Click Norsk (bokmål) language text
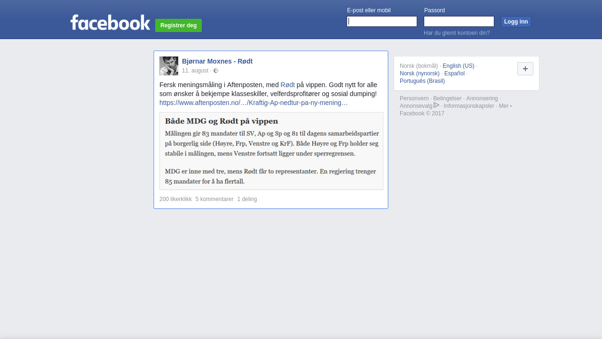602x339 pixels. pyautogui.click(x=419, y=66)
